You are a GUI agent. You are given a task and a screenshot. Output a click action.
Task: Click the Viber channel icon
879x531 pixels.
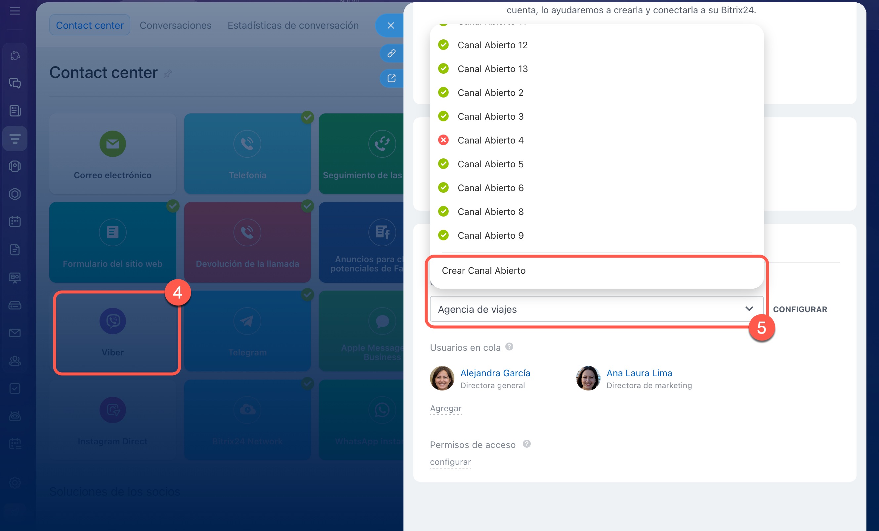[112, 321]
